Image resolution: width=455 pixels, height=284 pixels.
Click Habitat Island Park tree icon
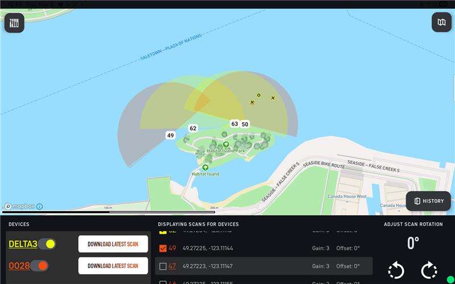pyautogui.click(x=226, y=144)
